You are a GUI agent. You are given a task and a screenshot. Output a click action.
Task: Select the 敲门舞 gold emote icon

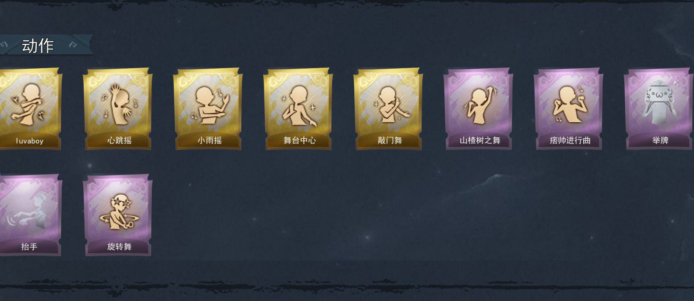tap(389, 104)
